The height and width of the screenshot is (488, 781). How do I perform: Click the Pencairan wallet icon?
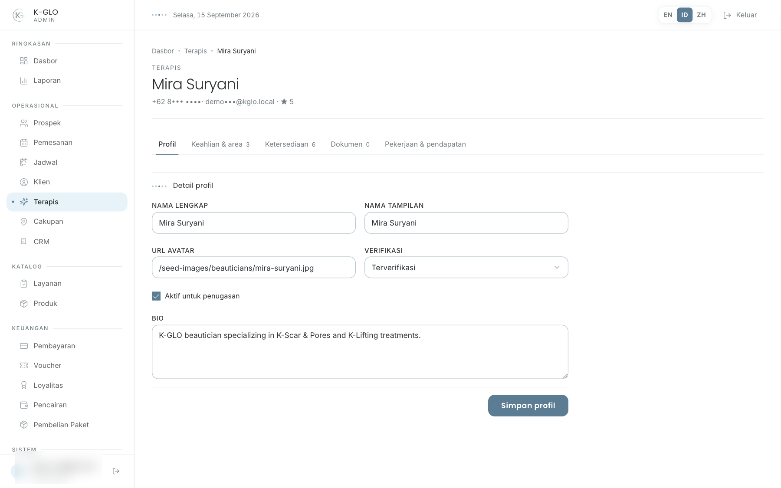pyautogui.click(x=24, y=405)
